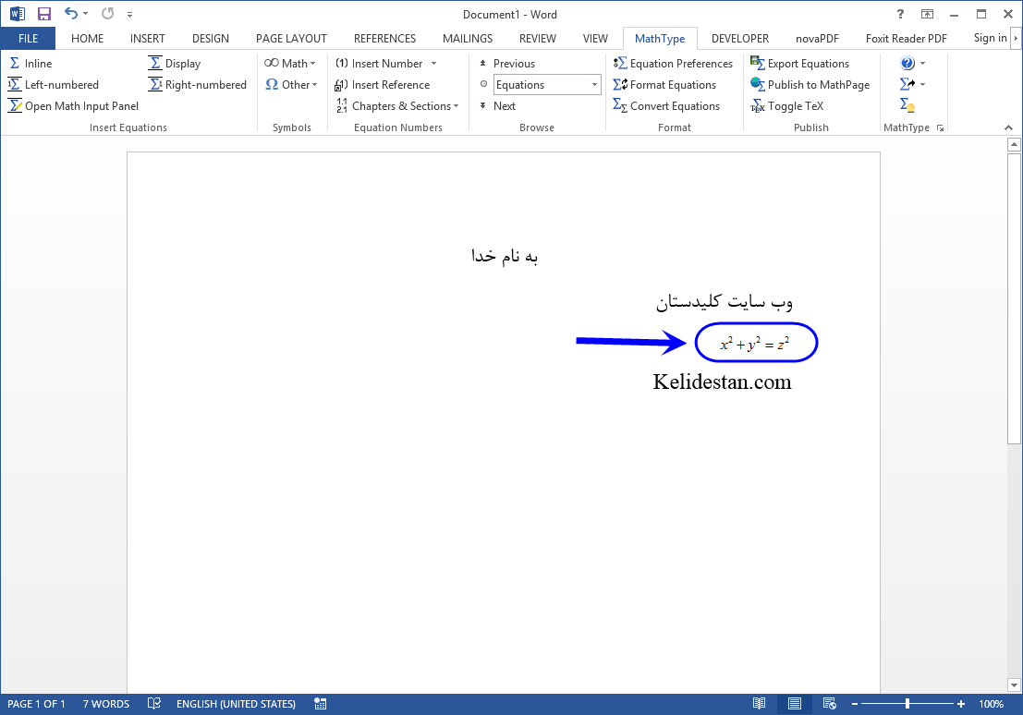The width and height of the screenshot is (1023, 715).
Task: Click vertical scrollbar up arrow
Action: pyautogui.click(x=1014, y=144)
